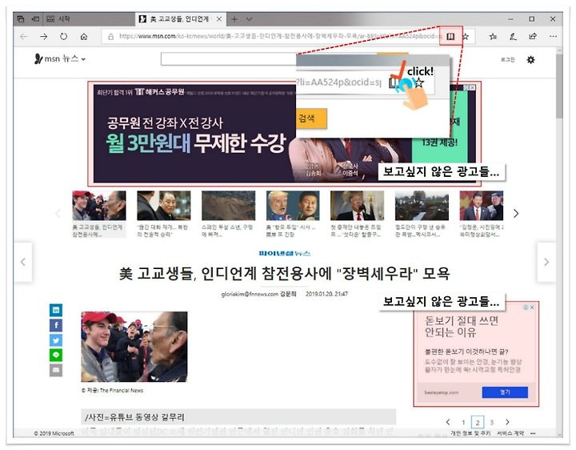This screenshot has width=576, height=450.
Task: Set these tabs aside icon
Action: [x=36, y=18]
